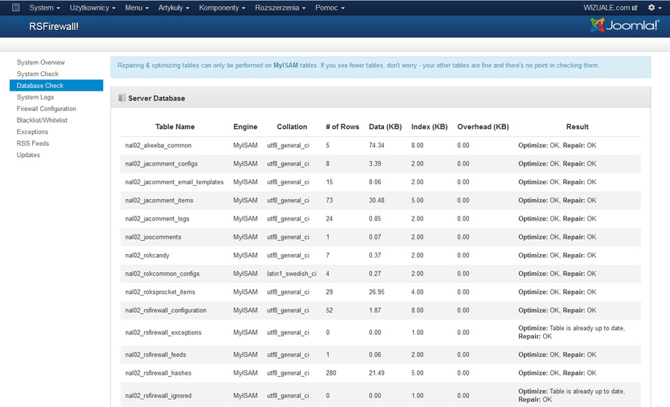The image size is (670, 407).
Task: Click result text of rsfirewall_ignored row
Action: pos(572,396)
